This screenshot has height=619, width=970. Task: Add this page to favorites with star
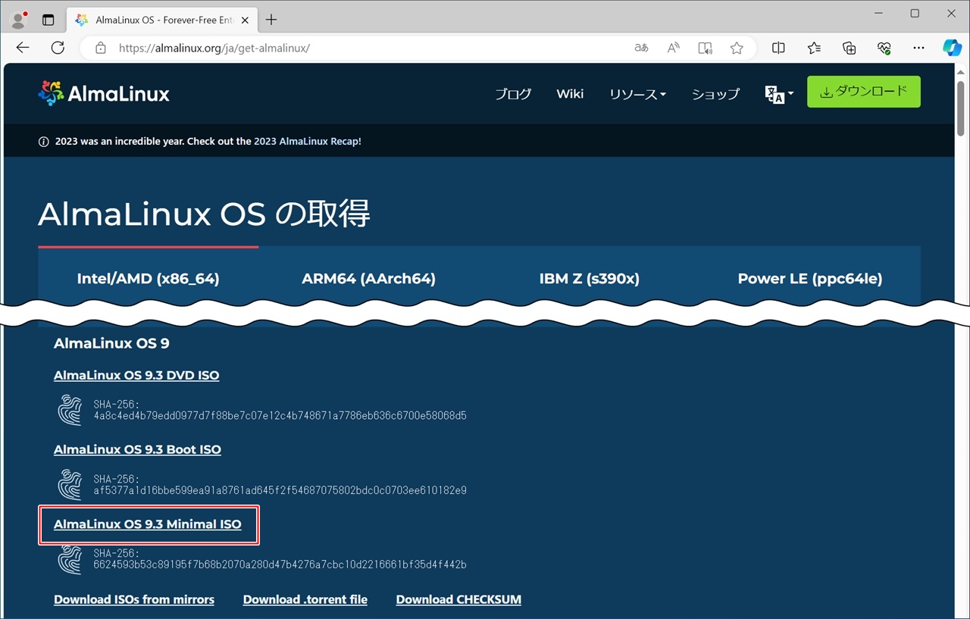(737, 48)
